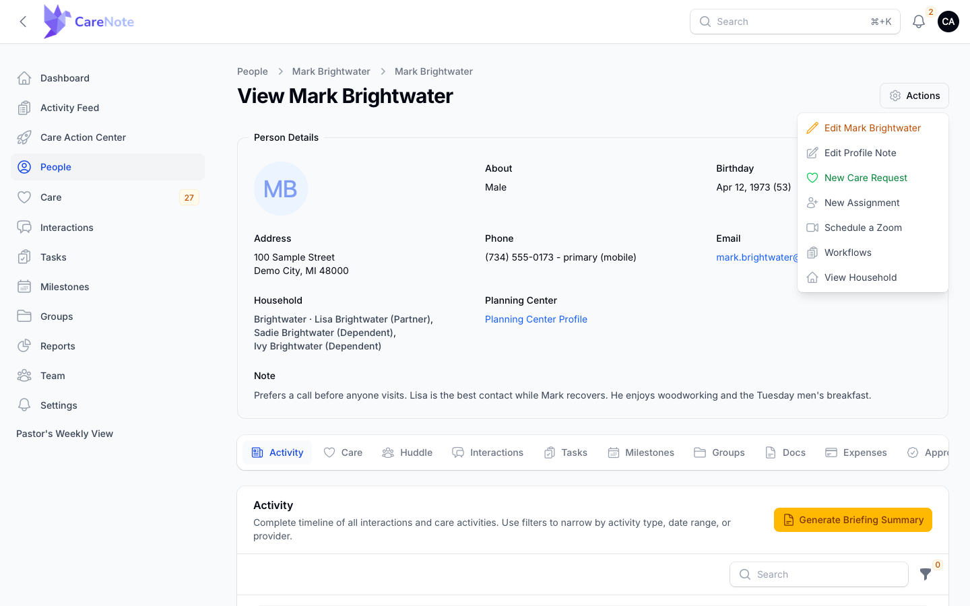
Task: Switch to the Huddle tab
Action: [407, 452]
